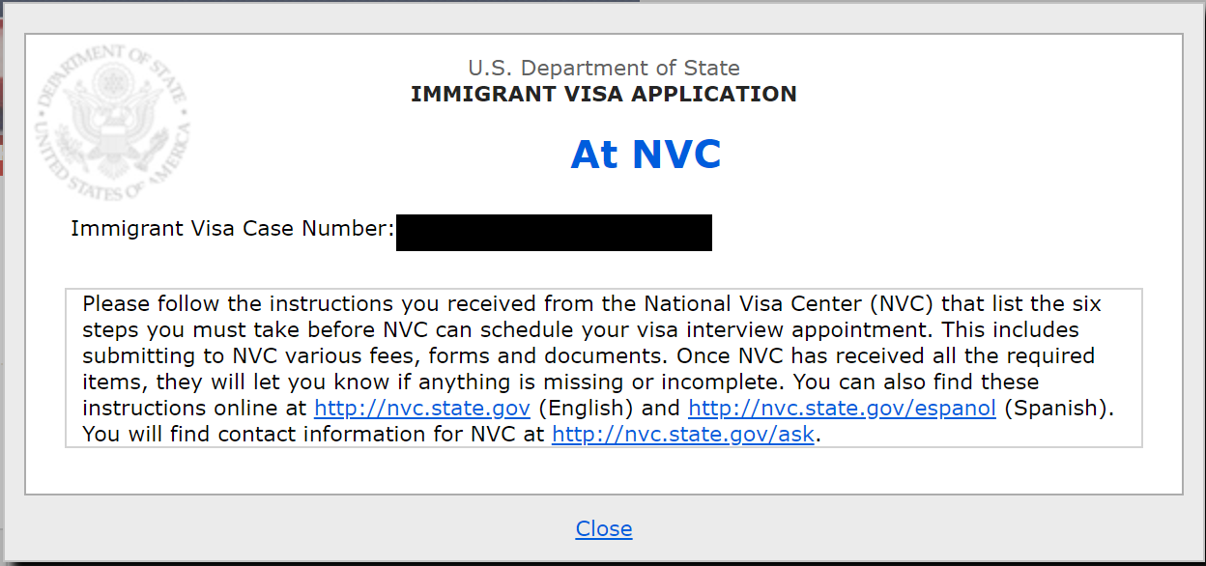Viewport: 1206px width, 566px height.
Task: Click the blue At NVC status heading
Action: coord(646,155)
